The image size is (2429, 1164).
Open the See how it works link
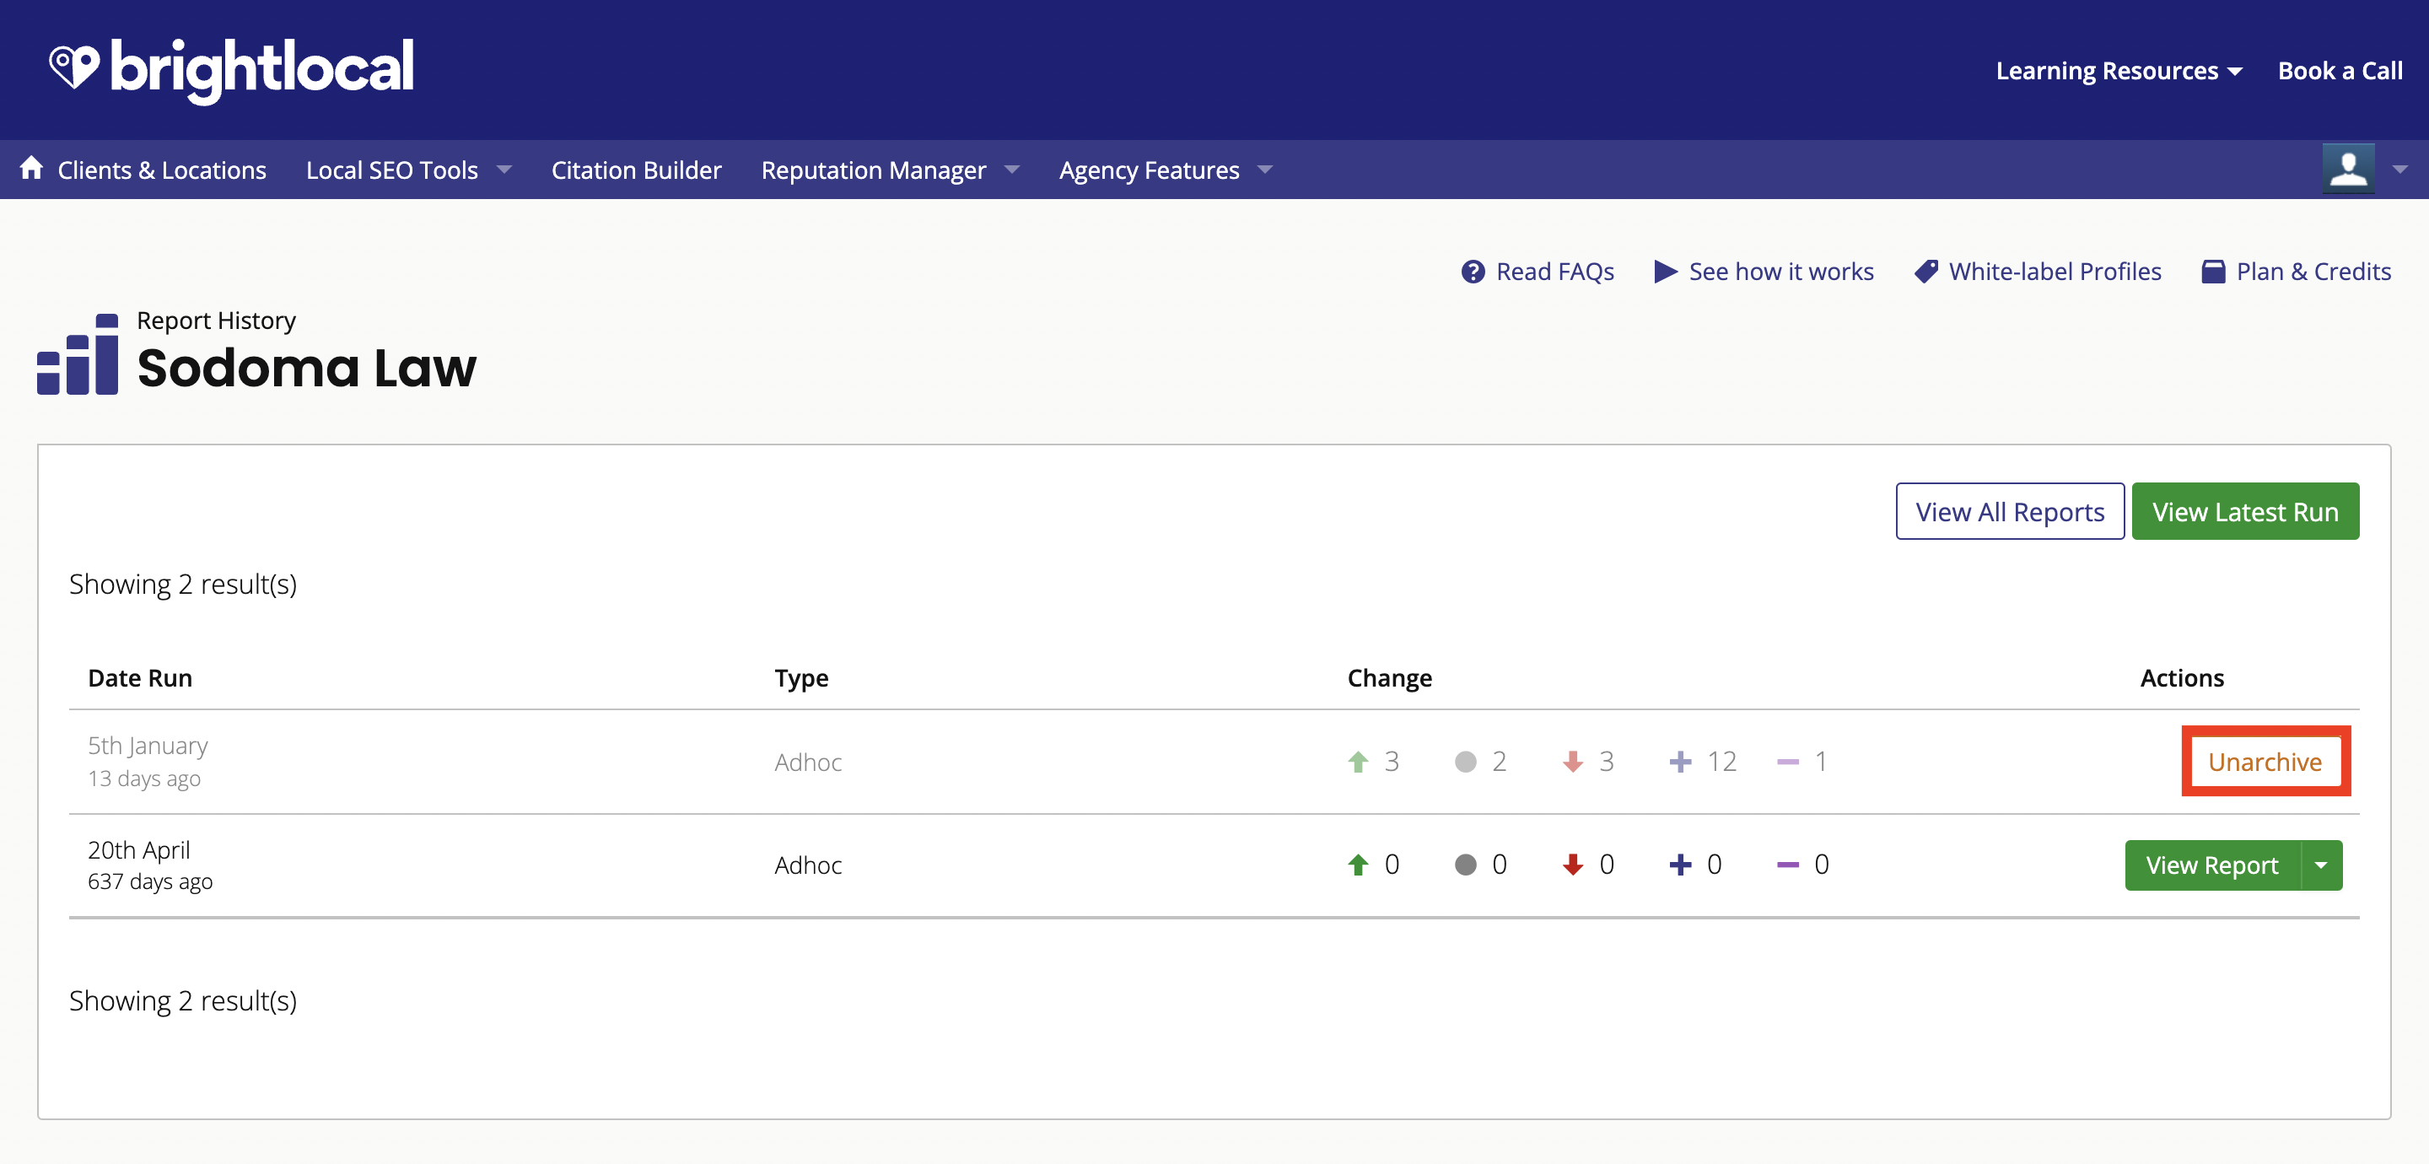[x=1781, y=272]
